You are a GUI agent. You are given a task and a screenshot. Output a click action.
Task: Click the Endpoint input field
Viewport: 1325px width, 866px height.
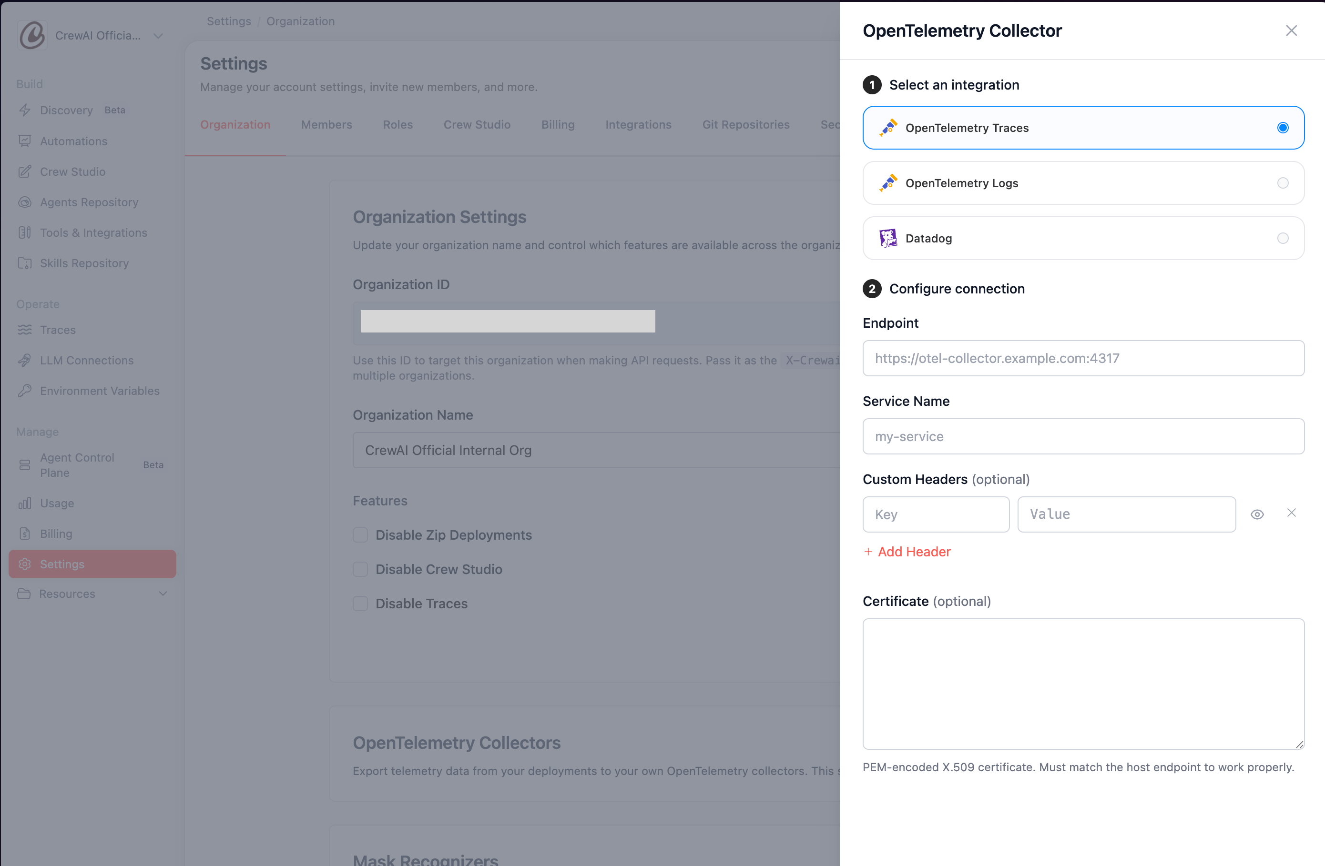[1083, 358]
